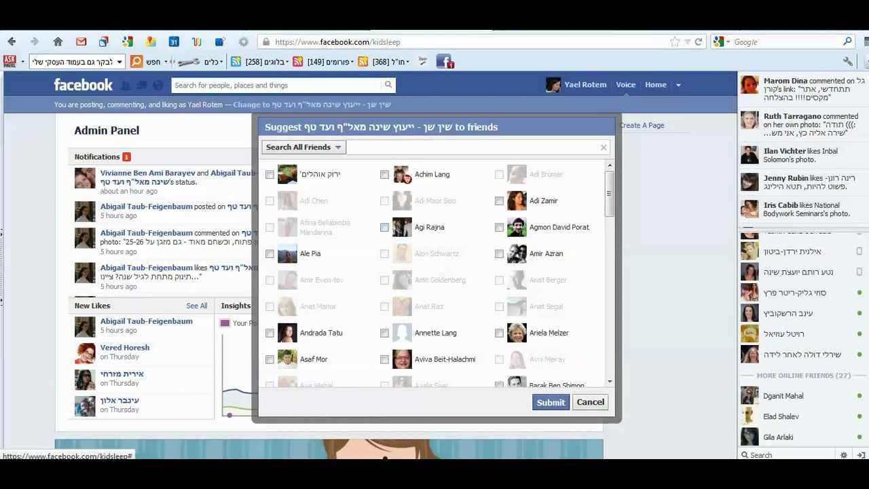Select the Amir Azran checkbox
The image size is (869, 489).
tap(499, 254)
